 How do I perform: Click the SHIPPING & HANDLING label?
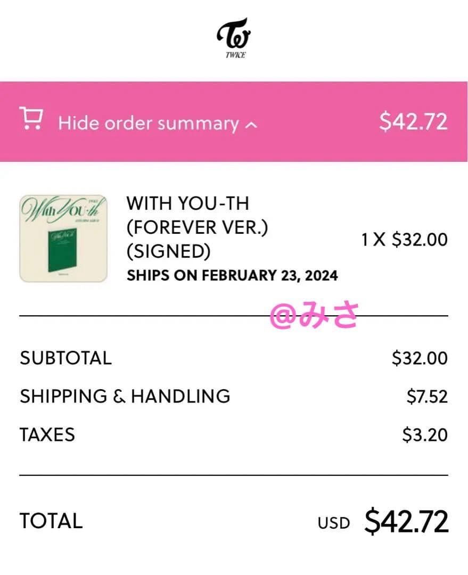click(125, 396)
